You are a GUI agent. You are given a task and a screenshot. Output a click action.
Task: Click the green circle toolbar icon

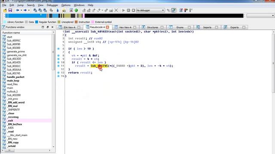[76, 10]
